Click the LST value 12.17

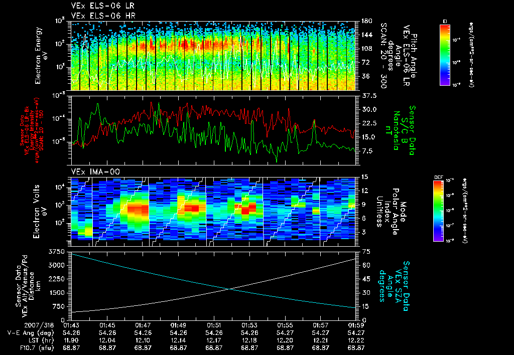tap(214, 340)
